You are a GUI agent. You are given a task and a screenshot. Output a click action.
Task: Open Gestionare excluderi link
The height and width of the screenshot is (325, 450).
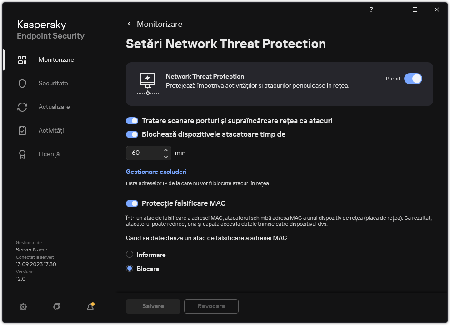(x=156, y=172)
